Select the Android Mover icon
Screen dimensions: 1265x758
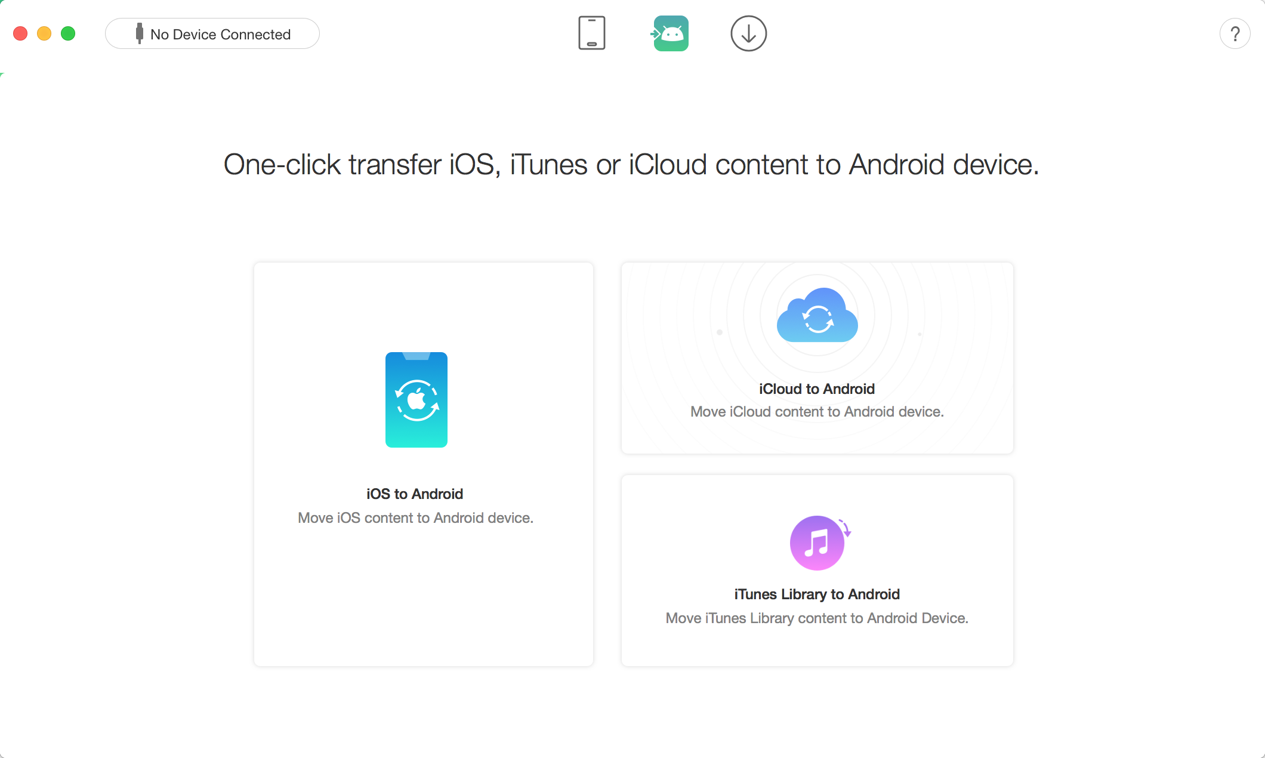tap(671, 33)
